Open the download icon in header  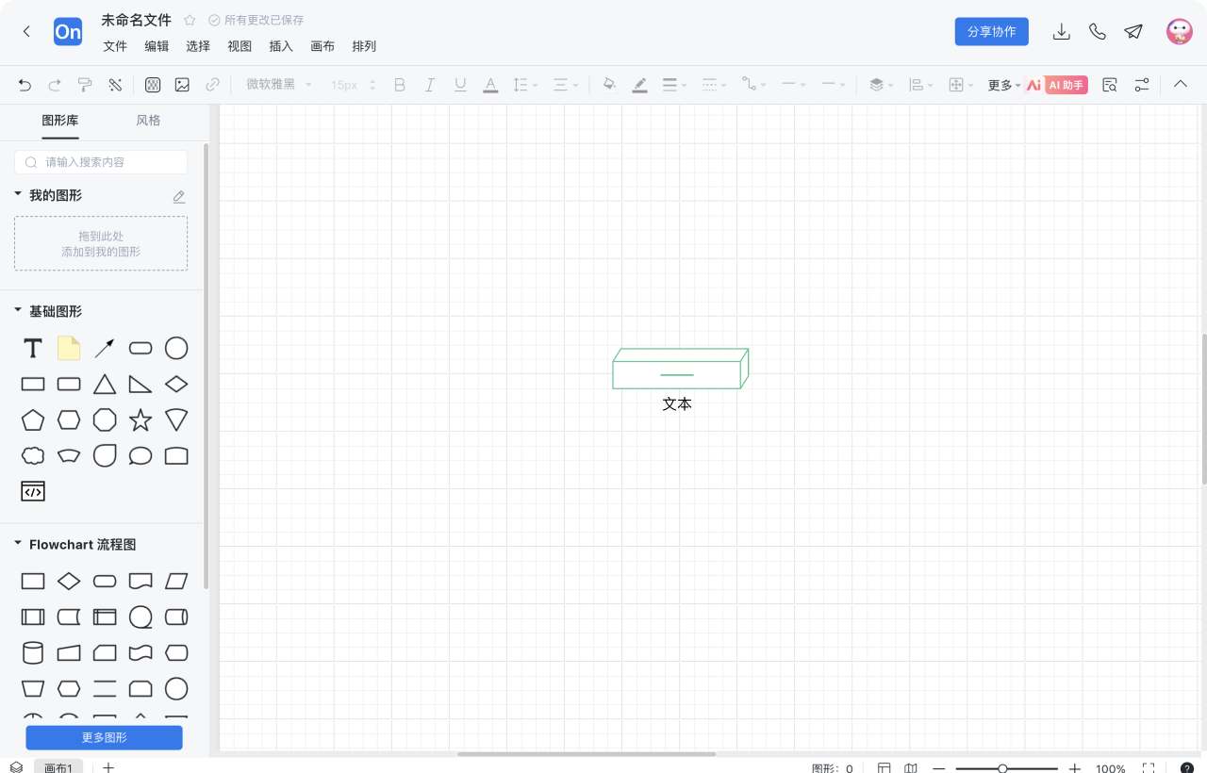(1061, 31)
